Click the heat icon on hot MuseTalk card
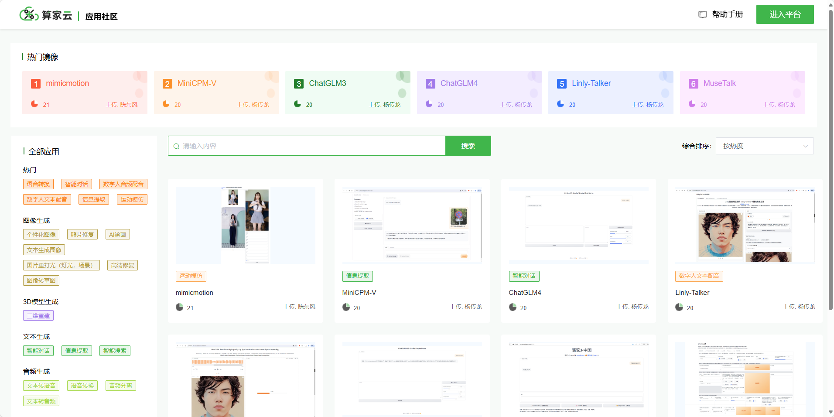This screenshot has width=834, height=417. click(x=692, y=104)
